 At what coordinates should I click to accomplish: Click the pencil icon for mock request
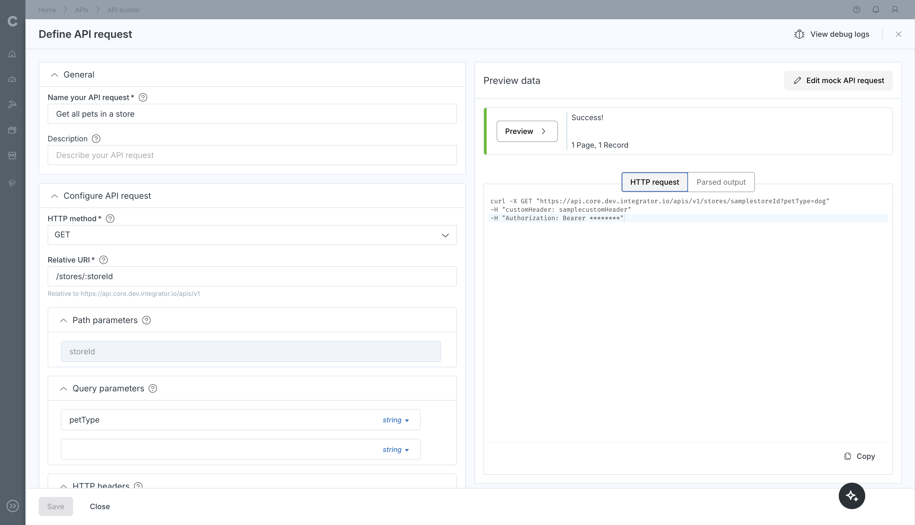[x=797, y=80]
